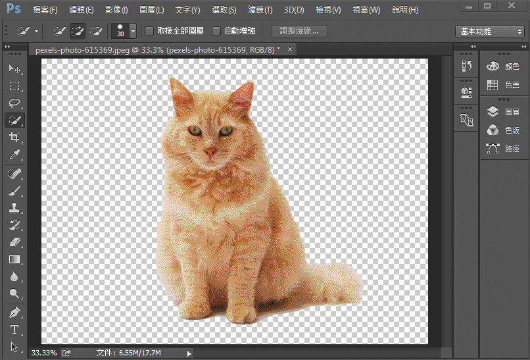Enable 自動增強 checkbox

pyautogui.click(x=216, y=31)
